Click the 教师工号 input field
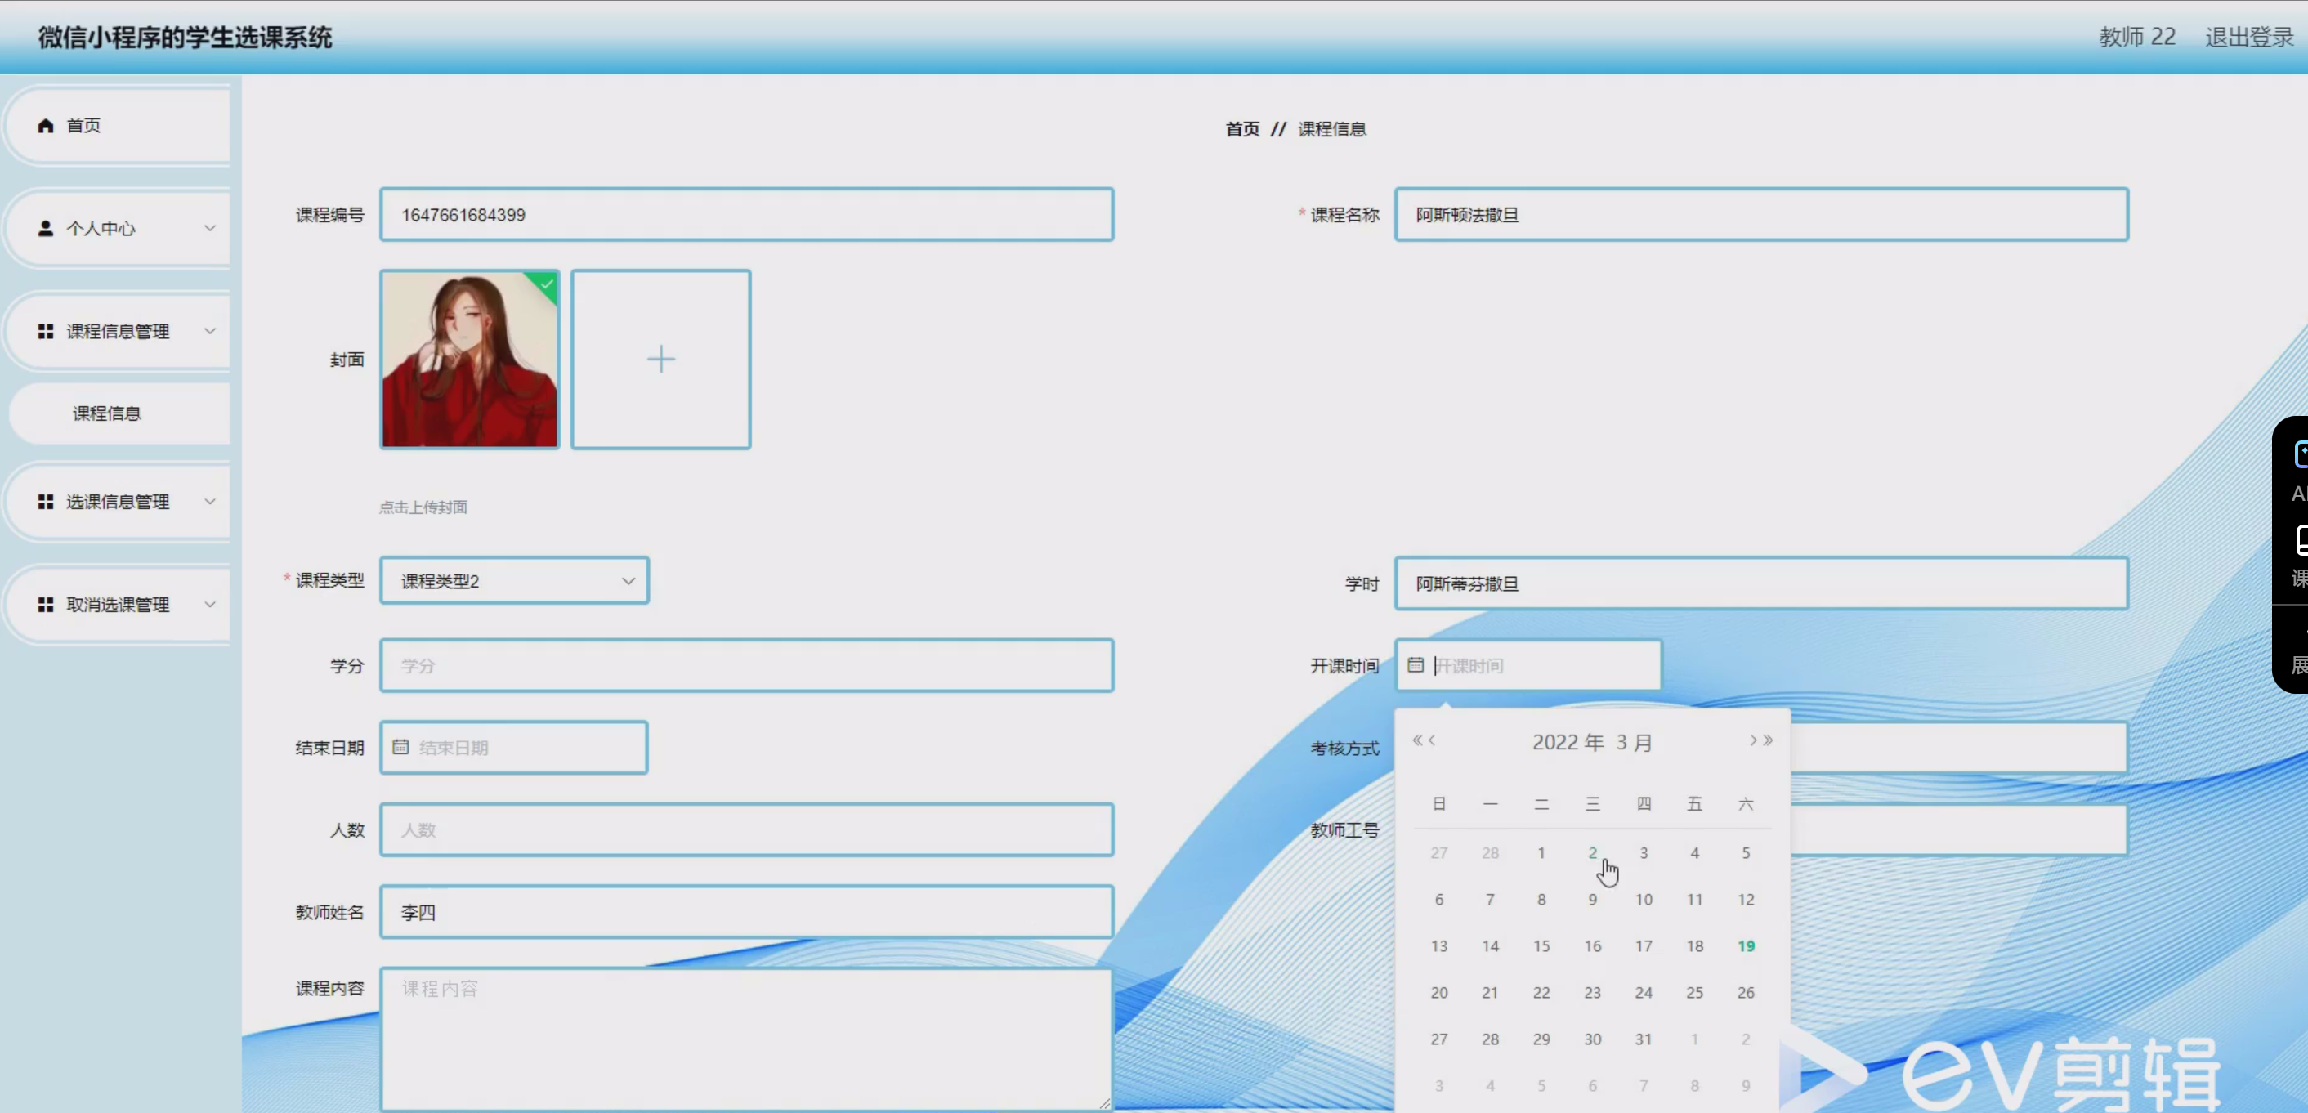The height and width of the screenshot is (1113, 2308). (x=1958, y=829)
